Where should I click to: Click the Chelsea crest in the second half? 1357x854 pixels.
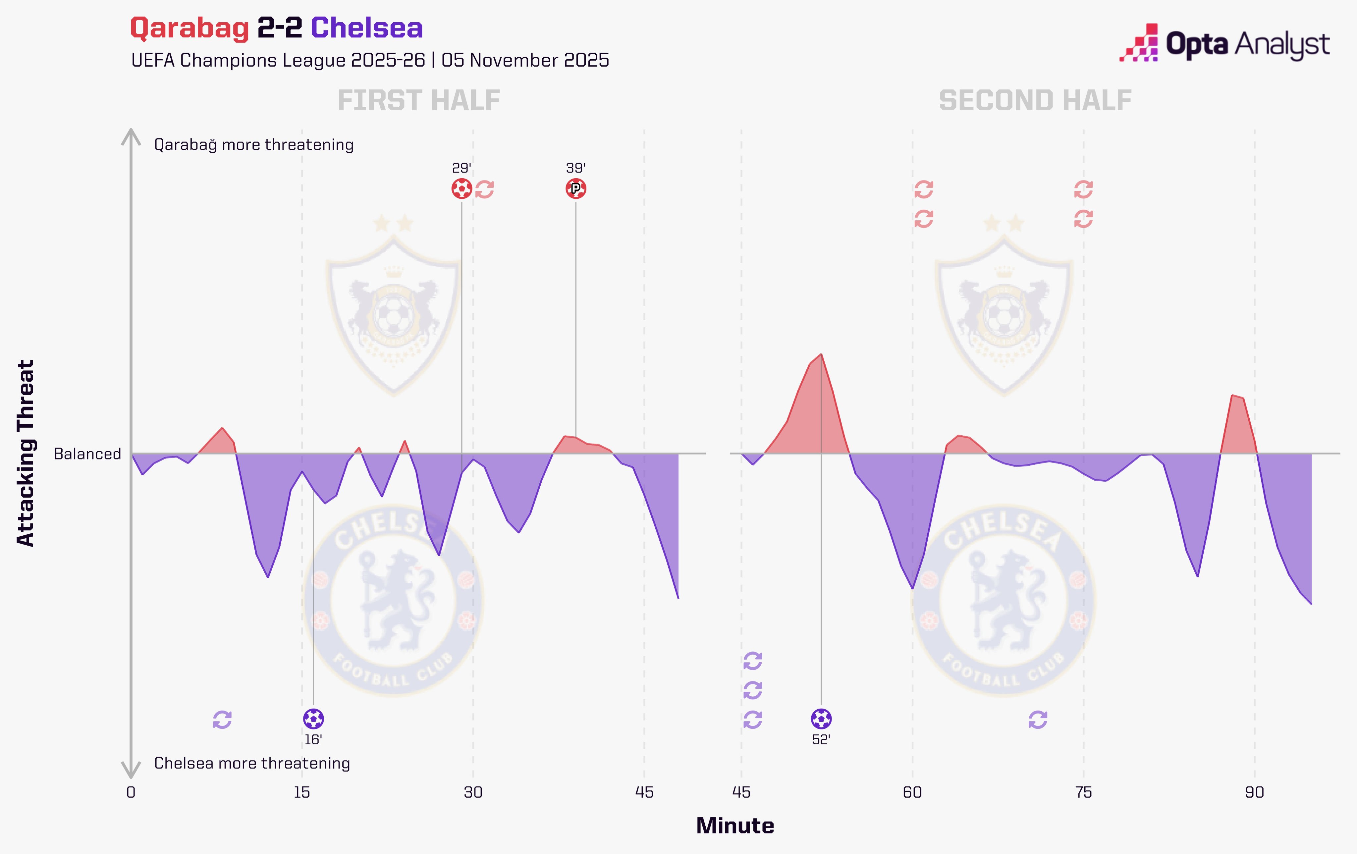click(x=1003, y=600)
